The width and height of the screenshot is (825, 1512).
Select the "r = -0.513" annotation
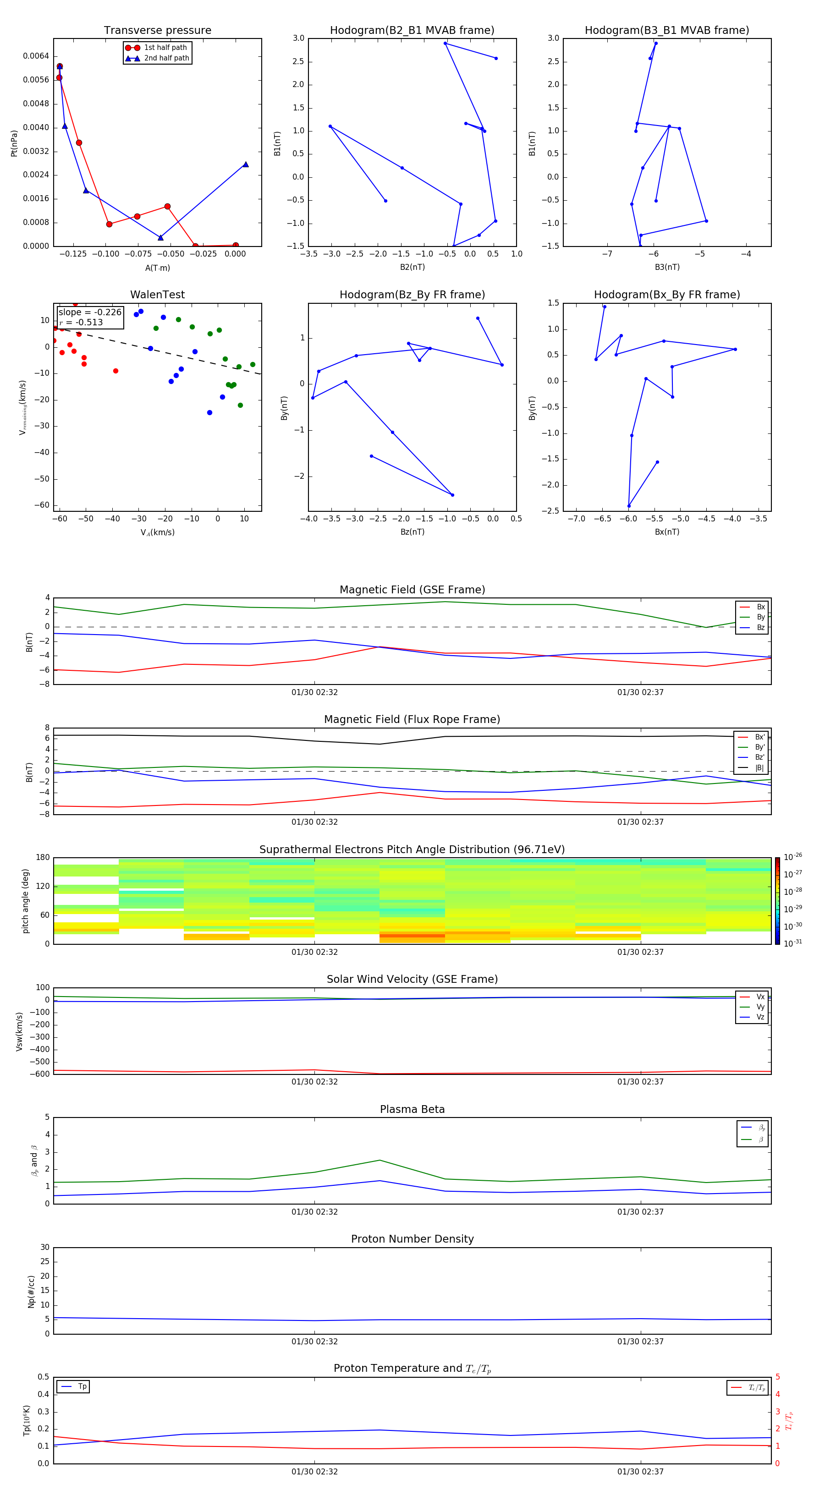click(x=81, y=322)
